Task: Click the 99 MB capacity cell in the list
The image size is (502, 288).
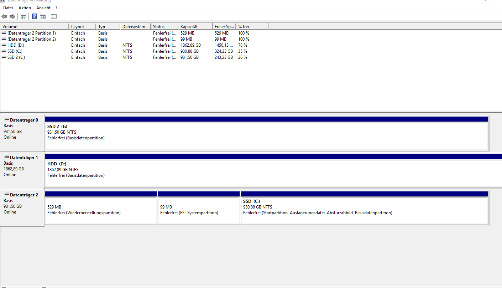Action: tap(186, 39)
